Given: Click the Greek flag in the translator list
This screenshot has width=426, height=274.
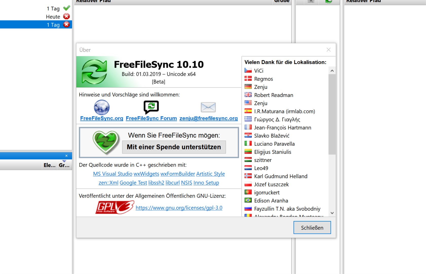Looking at the screenshot, I should pyautogui.click(x=248, y=119).
